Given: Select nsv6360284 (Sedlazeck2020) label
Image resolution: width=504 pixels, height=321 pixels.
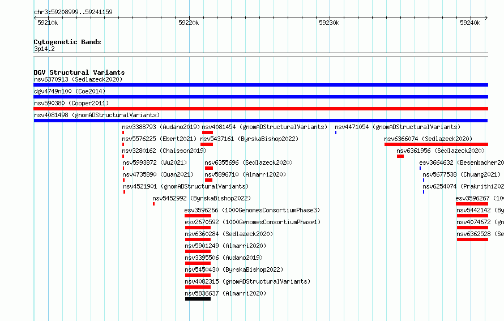Looking at the screenshot, I should pyautogui.click(x=229, y=234).
